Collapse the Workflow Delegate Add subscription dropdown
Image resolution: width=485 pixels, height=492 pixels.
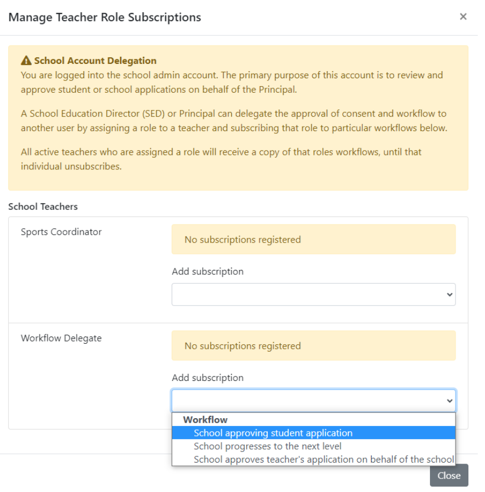[x=313, y=401]
